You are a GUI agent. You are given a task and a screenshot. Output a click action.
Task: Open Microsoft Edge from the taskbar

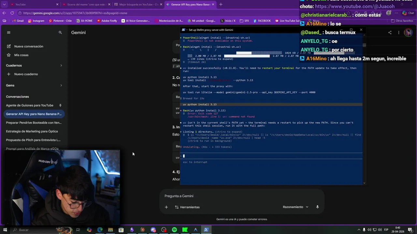click(100, 230)
